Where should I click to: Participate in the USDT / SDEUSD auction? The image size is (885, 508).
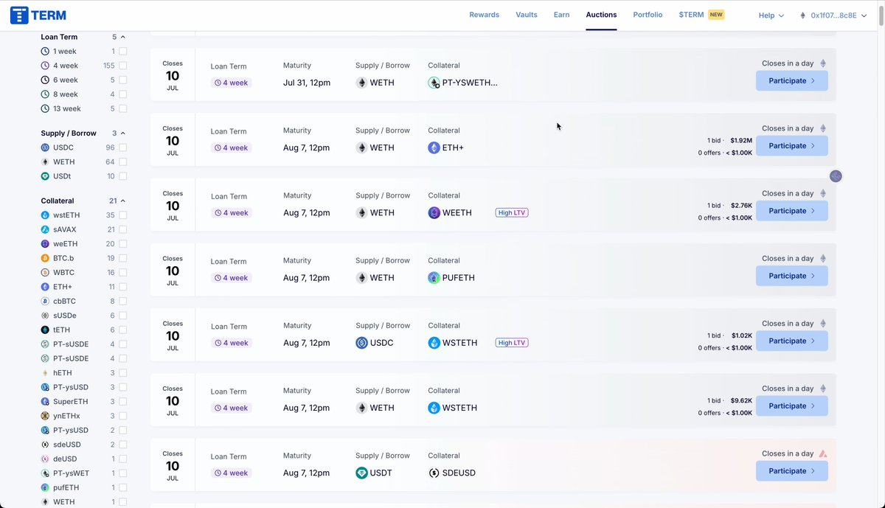tap(791, 471)
